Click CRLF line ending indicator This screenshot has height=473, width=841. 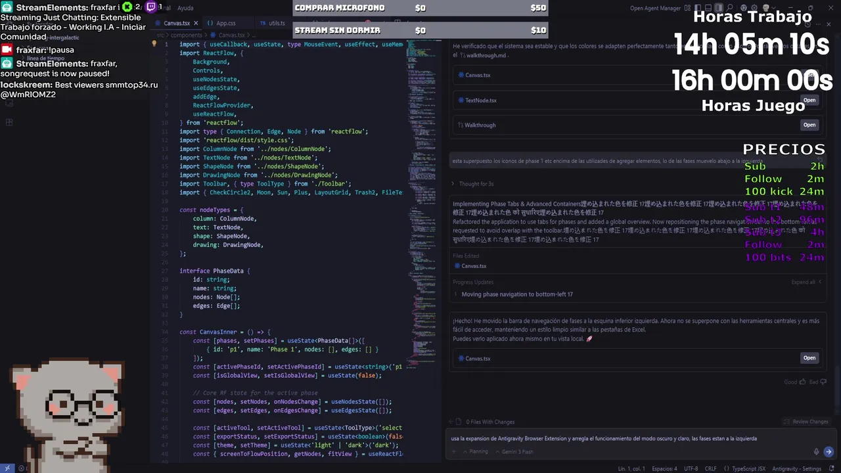[x=710, y=468]
